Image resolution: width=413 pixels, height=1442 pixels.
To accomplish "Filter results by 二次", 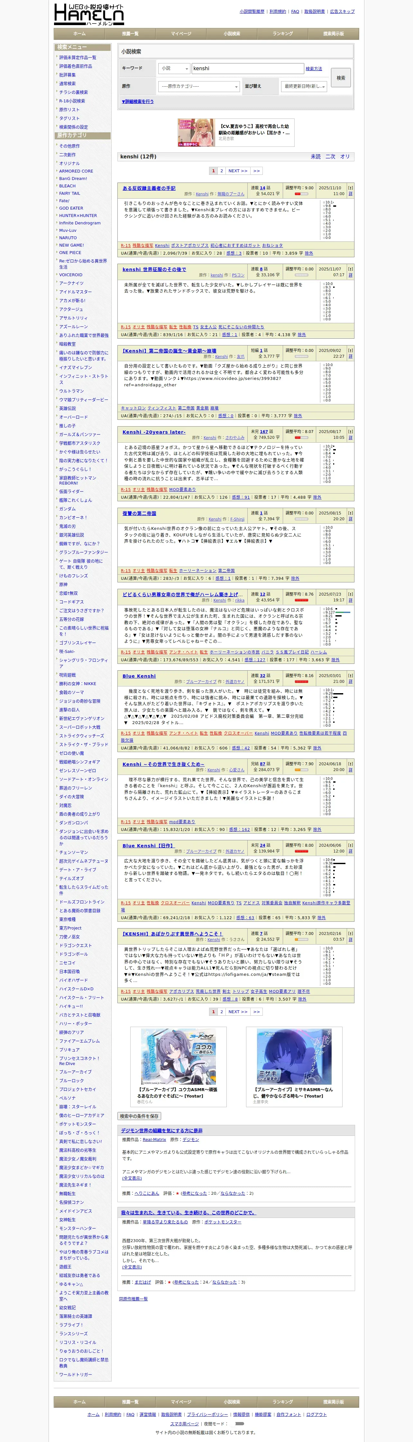I will [330, 157].
